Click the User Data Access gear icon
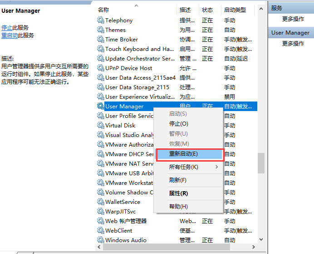314x254 pixels. (x=101, y=77)
